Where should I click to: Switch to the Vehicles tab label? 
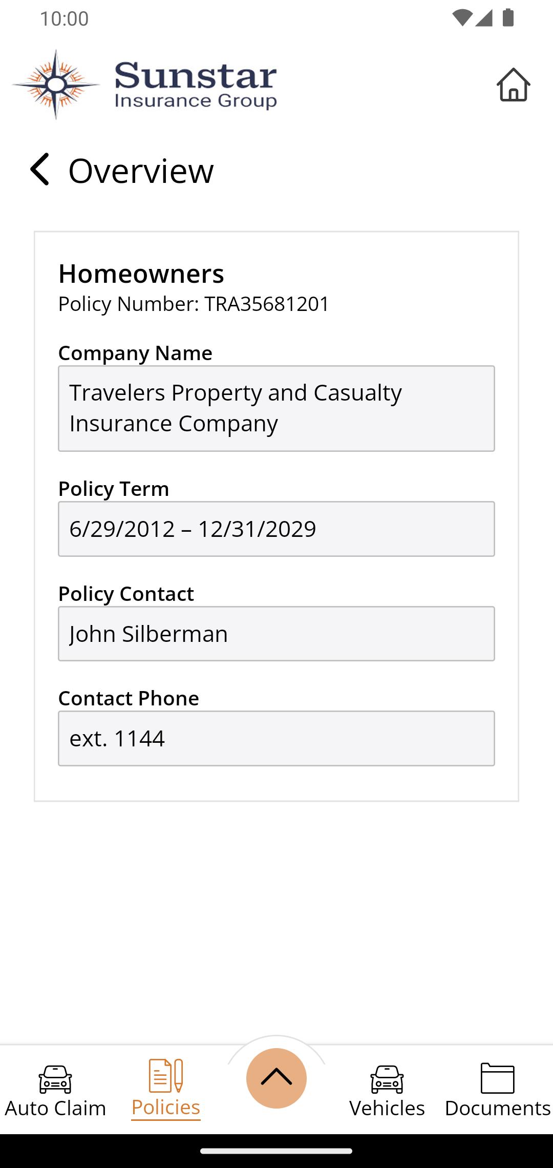pyautogui.click(x=387, y=1108)
